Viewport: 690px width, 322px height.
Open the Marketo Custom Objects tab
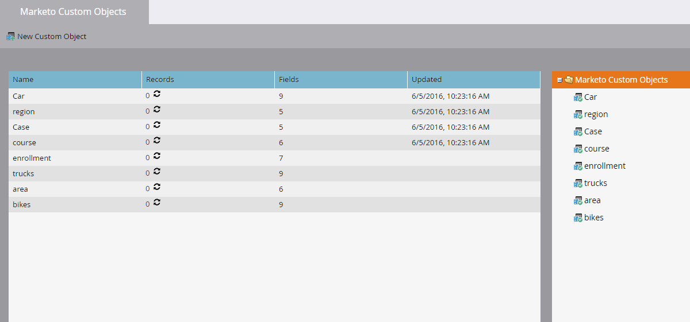(x=74, y=11)
